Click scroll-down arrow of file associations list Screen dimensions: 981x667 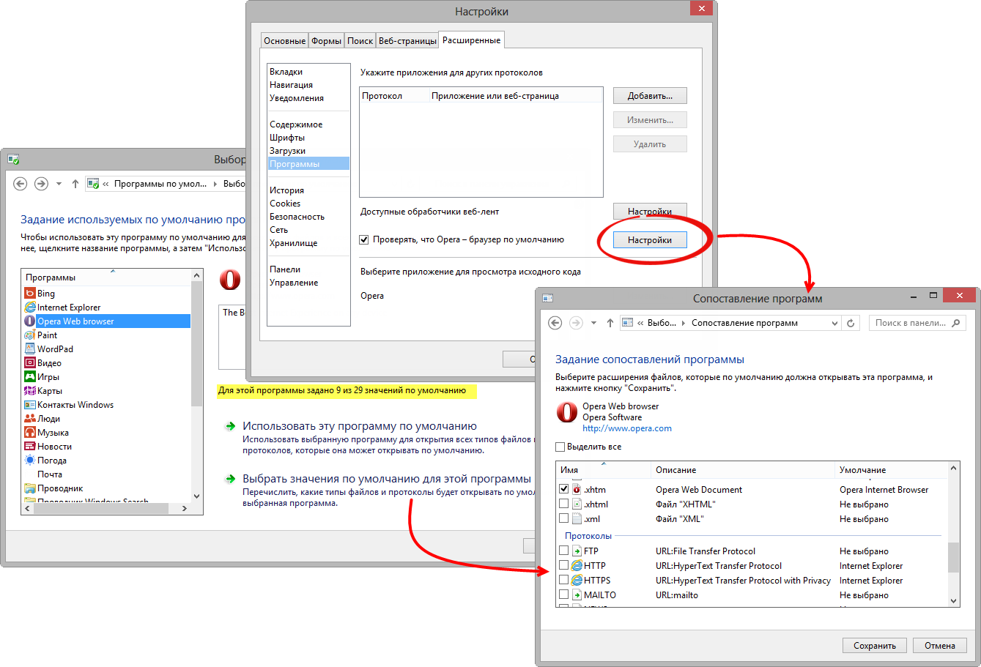point(954,600)
